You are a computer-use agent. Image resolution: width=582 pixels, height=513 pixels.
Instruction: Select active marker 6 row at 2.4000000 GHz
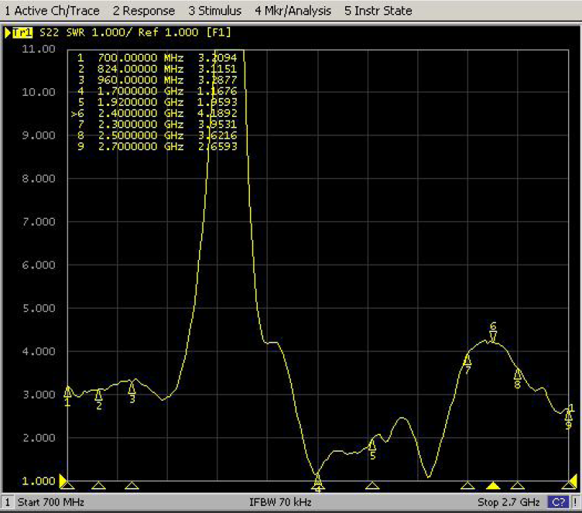154,113
